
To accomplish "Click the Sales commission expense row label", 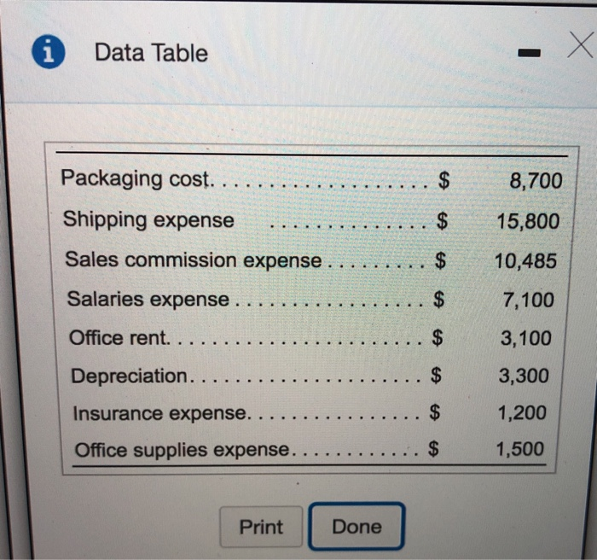I will [194, 260].
